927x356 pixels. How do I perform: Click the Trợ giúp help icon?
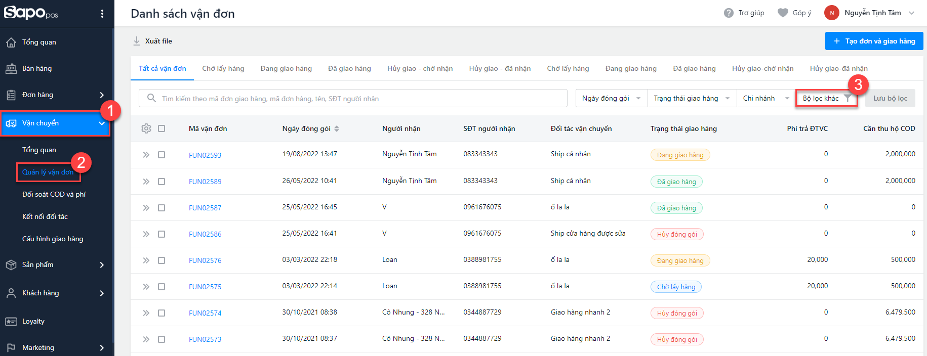pos(729,13)
